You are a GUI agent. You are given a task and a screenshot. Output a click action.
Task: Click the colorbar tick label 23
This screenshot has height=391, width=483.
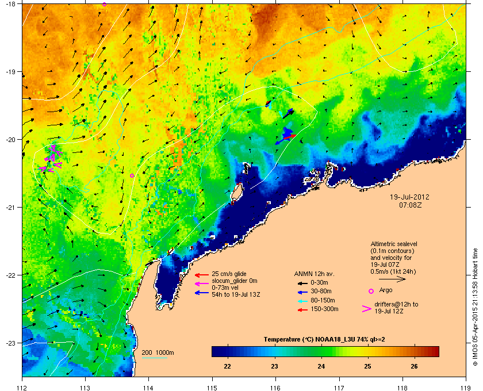274,366
